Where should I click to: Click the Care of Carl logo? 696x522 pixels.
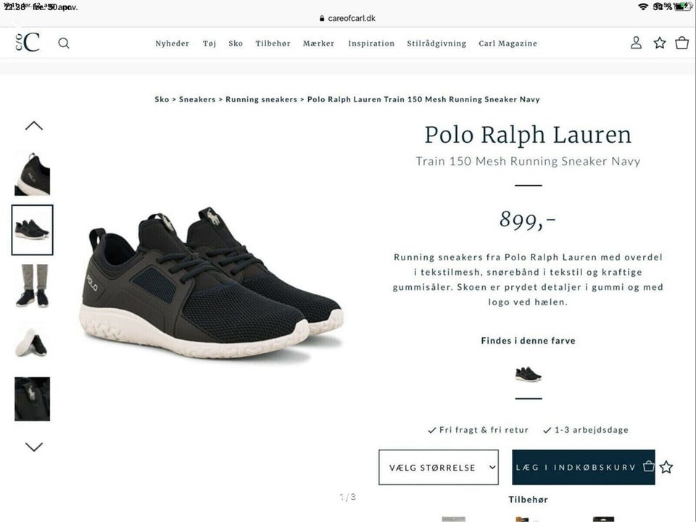coord(28,43)
